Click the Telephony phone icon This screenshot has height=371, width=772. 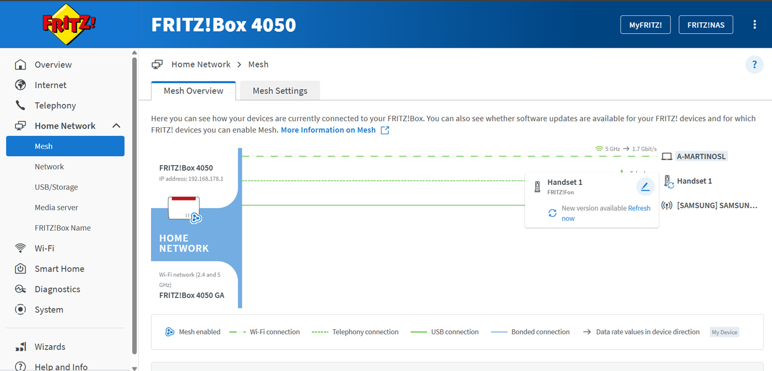(20, 106)
